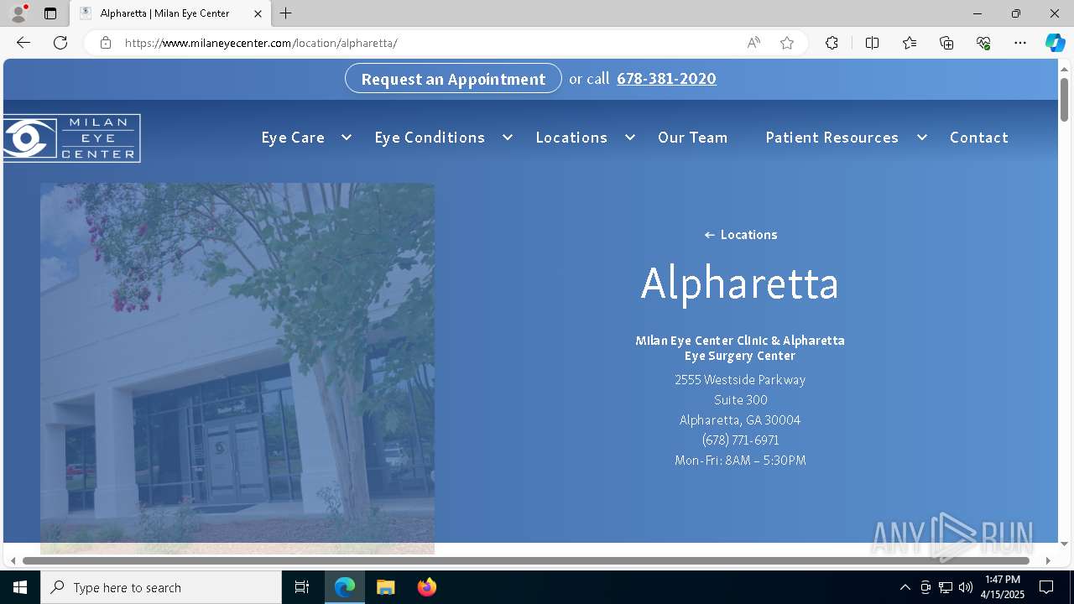The height and width of the screenshot is (604, 1074).
Task: Click the (678) 771-6971 phone number
Action: (x=740, y=440)
